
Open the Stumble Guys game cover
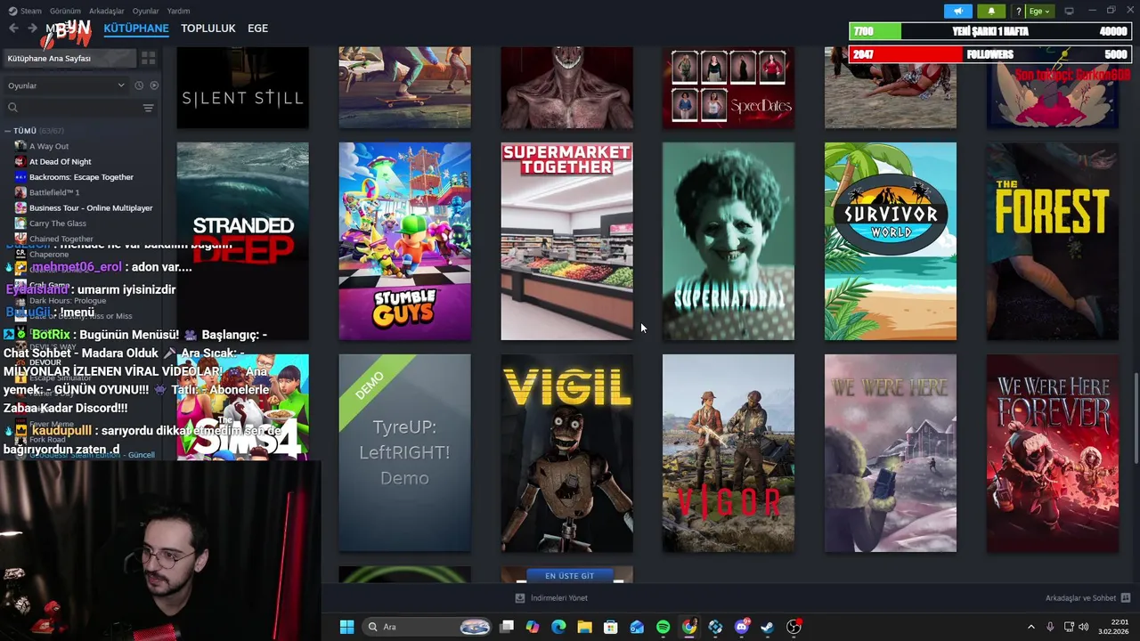tap(404, 241)
